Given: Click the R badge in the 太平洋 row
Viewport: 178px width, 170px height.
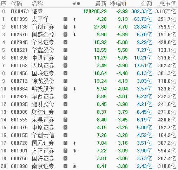Looking at the screenshot, I should coord(65,19).
